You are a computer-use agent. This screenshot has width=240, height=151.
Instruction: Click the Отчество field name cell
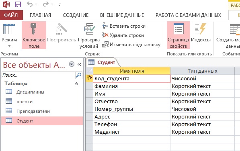(x=131, y=101)
